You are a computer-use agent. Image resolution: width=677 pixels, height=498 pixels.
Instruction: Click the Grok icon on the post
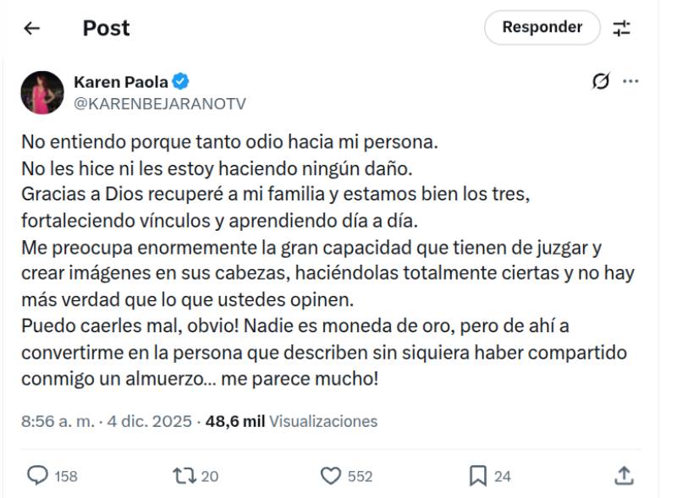tap(601, 82)
